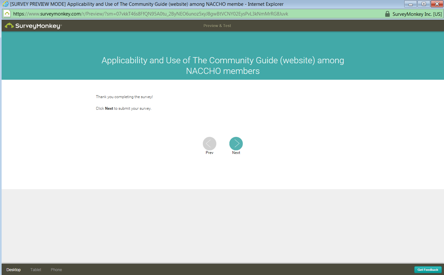
Task: Switch to Desktop preview mode
Action: pos(14,270)
